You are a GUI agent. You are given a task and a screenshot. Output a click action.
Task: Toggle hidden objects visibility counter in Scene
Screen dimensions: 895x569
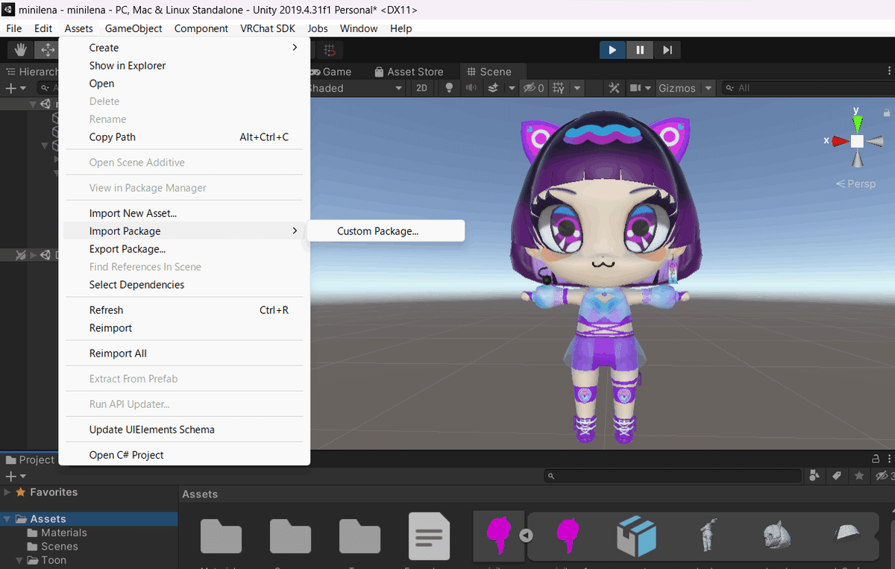[x=534, y=88]
